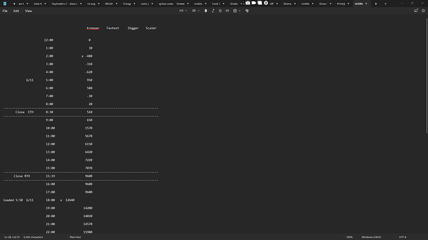Apply italic formatting from the toolbar
This screenshot has height=240, width=428.
(x=213, y=11)
